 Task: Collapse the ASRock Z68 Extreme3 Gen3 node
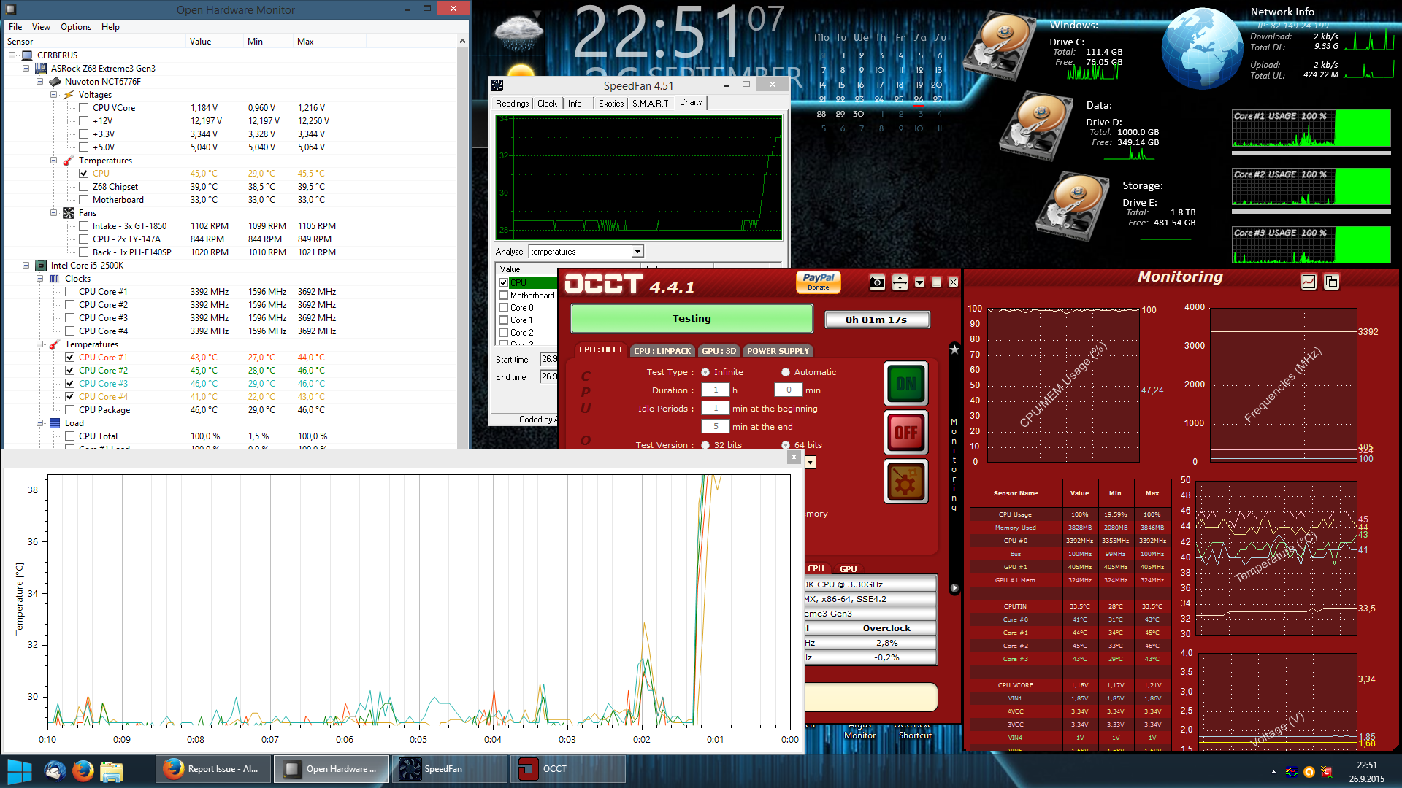26,69
